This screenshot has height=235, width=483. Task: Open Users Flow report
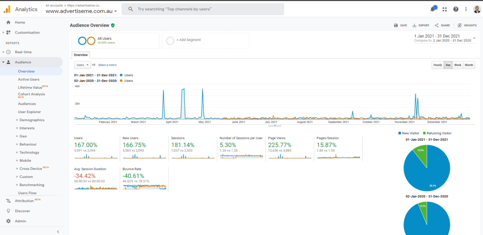pos(27,193)
